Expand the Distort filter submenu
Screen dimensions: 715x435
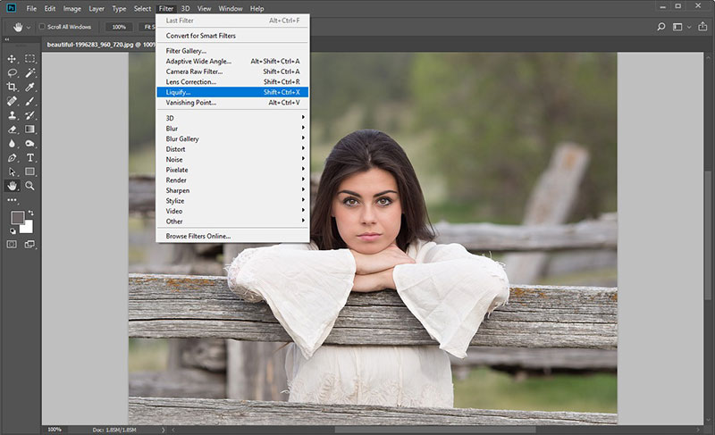232,149
